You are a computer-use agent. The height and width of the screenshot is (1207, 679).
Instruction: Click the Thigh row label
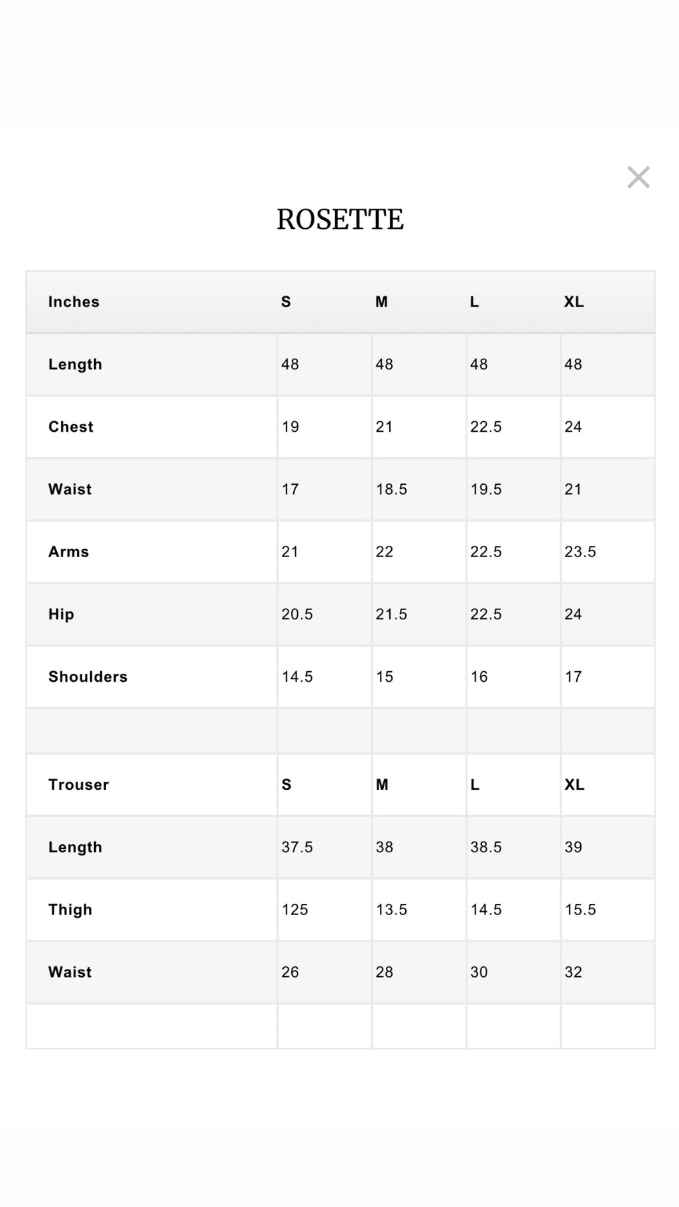pos(70,909)
